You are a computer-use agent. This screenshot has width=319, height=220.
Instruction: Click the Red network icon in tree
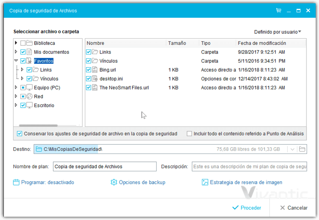(29, 96)
